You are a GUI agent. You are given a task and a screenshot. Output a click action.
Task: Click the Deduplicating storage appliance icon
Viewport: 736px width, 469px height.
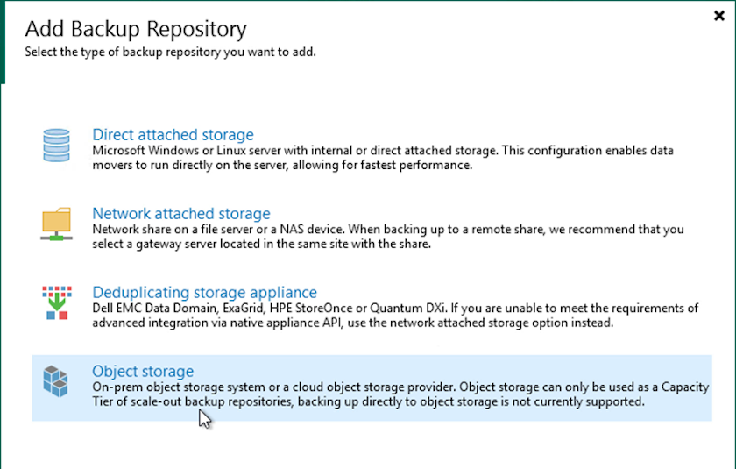56,302
